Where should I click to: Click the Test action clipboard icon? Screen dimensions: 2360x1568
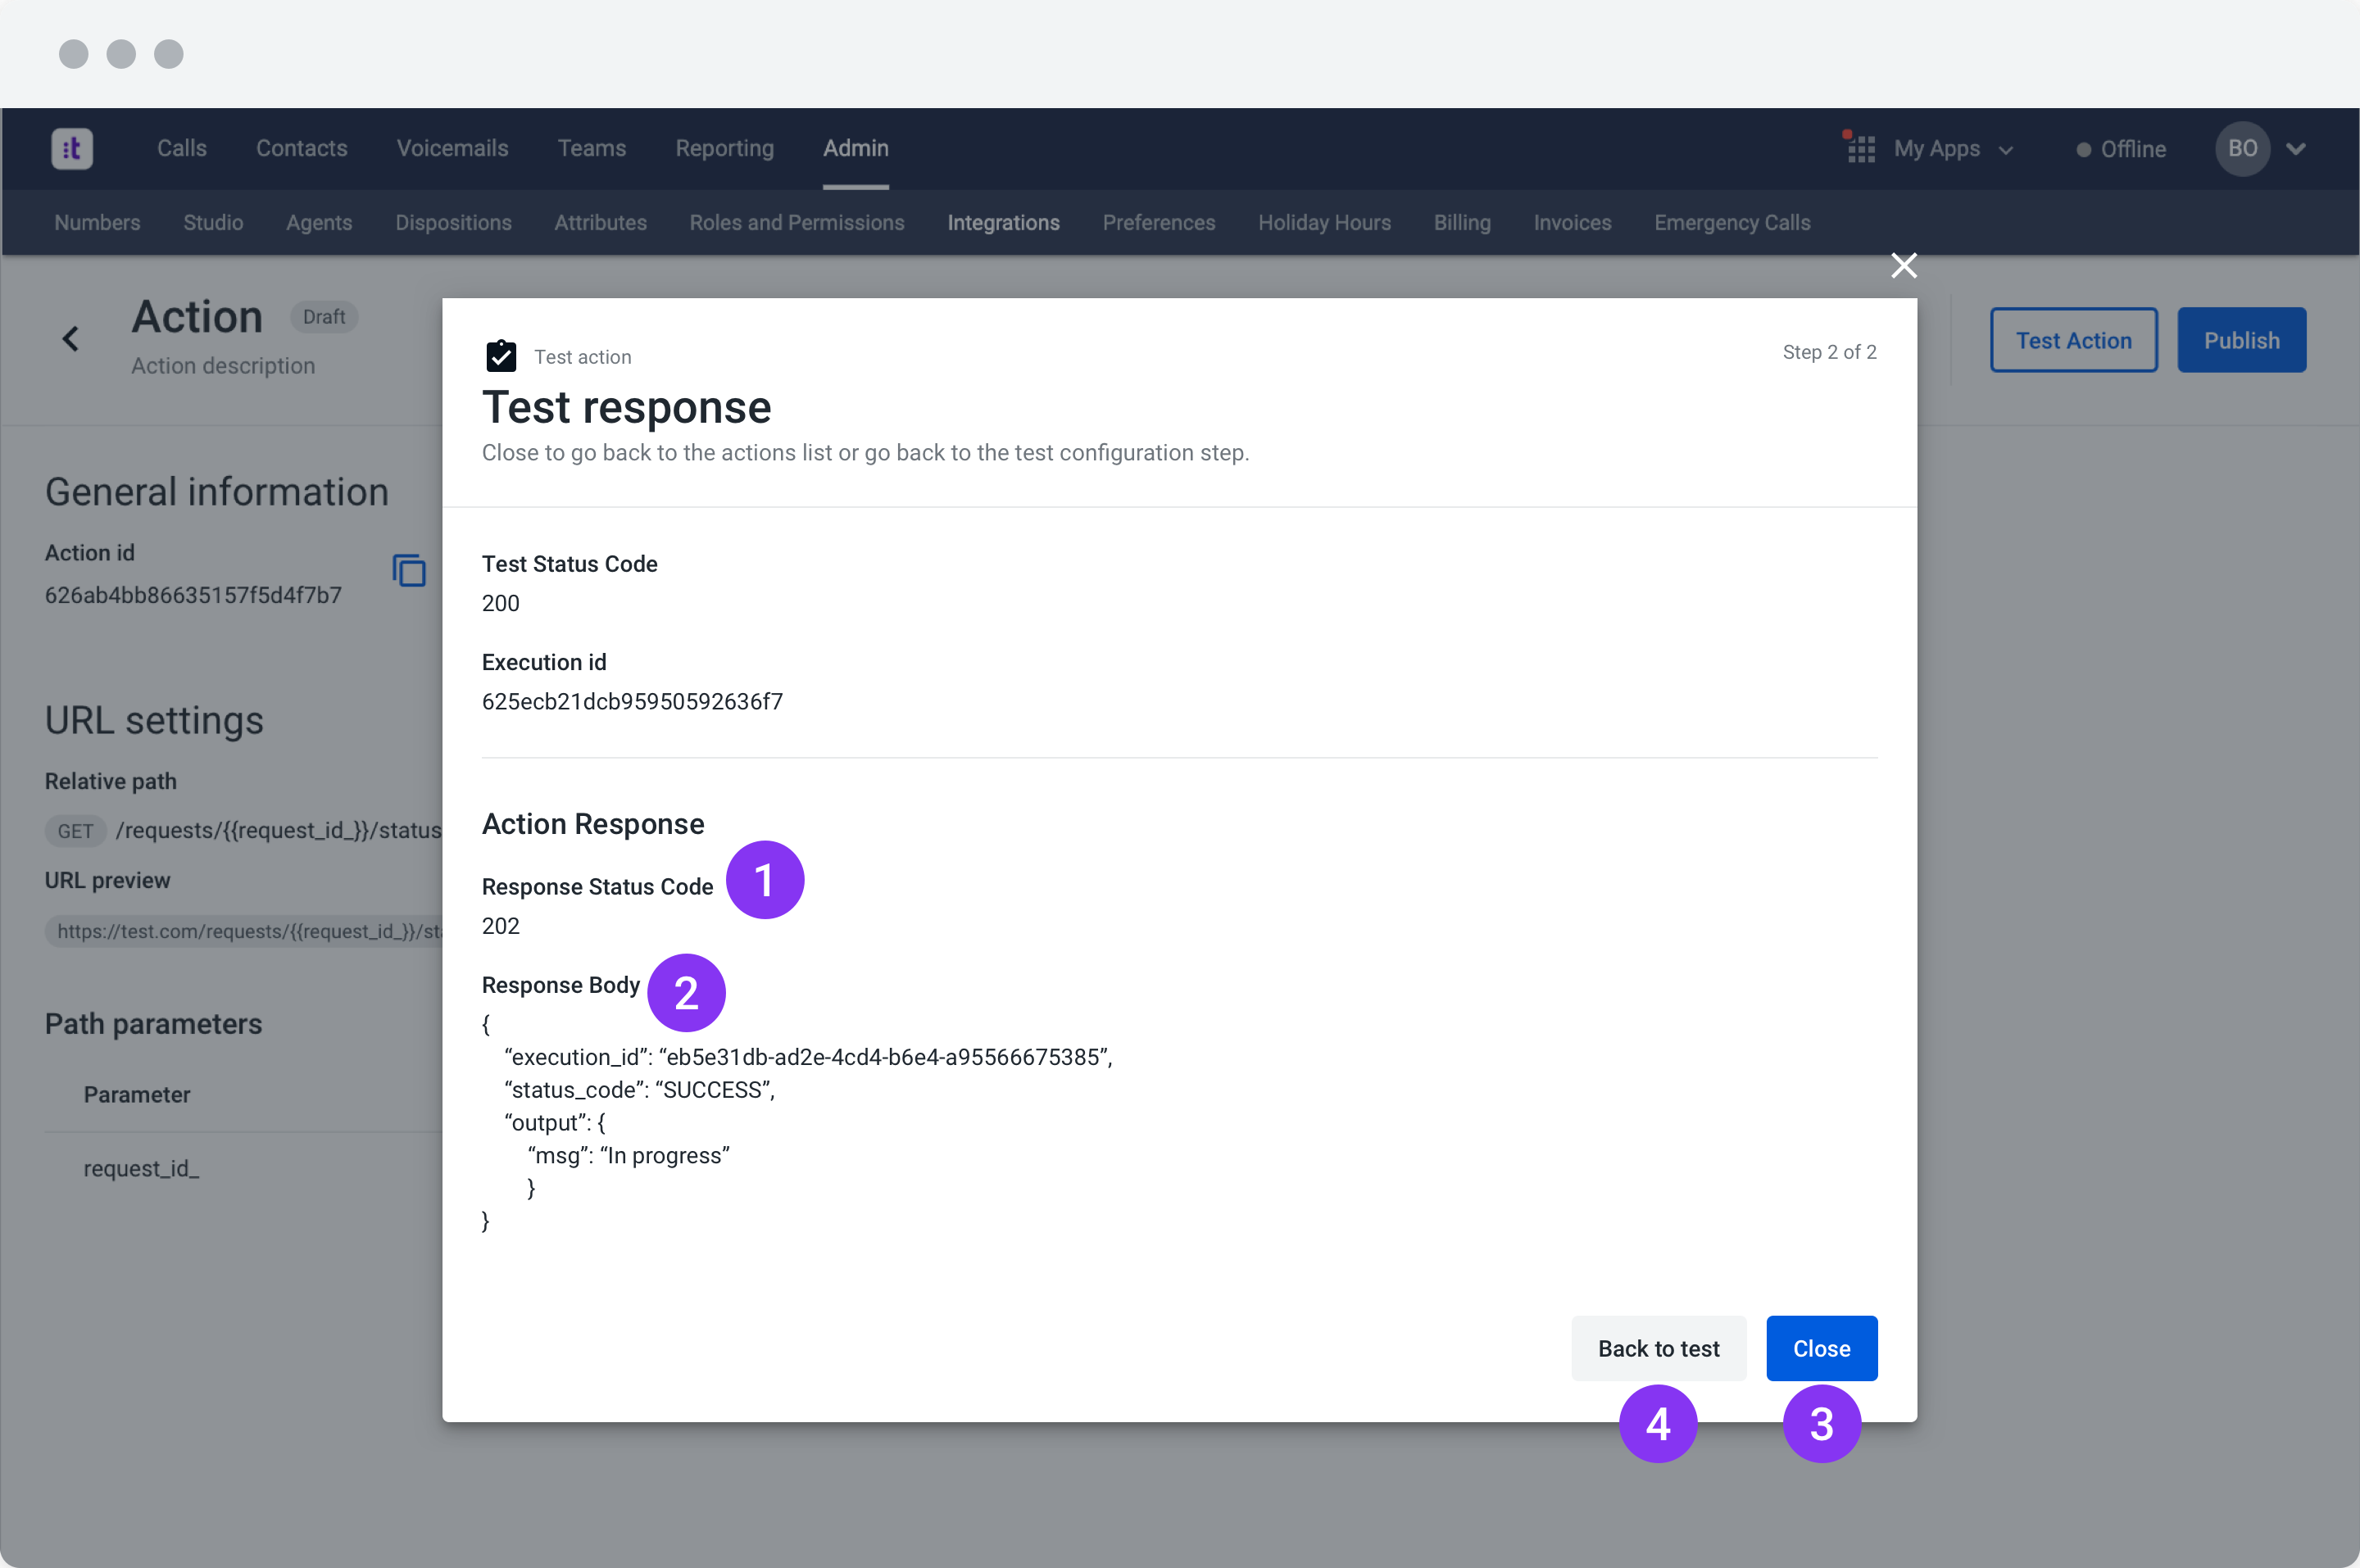[x=501, y=356]
